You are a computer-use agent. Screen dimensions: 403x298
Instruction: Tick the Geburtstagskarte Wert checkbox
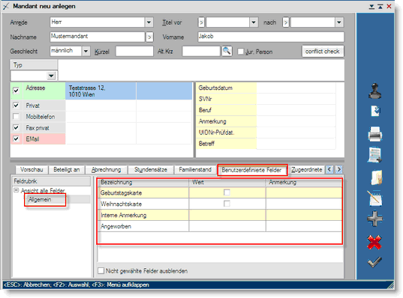click(x=227, y=192)
